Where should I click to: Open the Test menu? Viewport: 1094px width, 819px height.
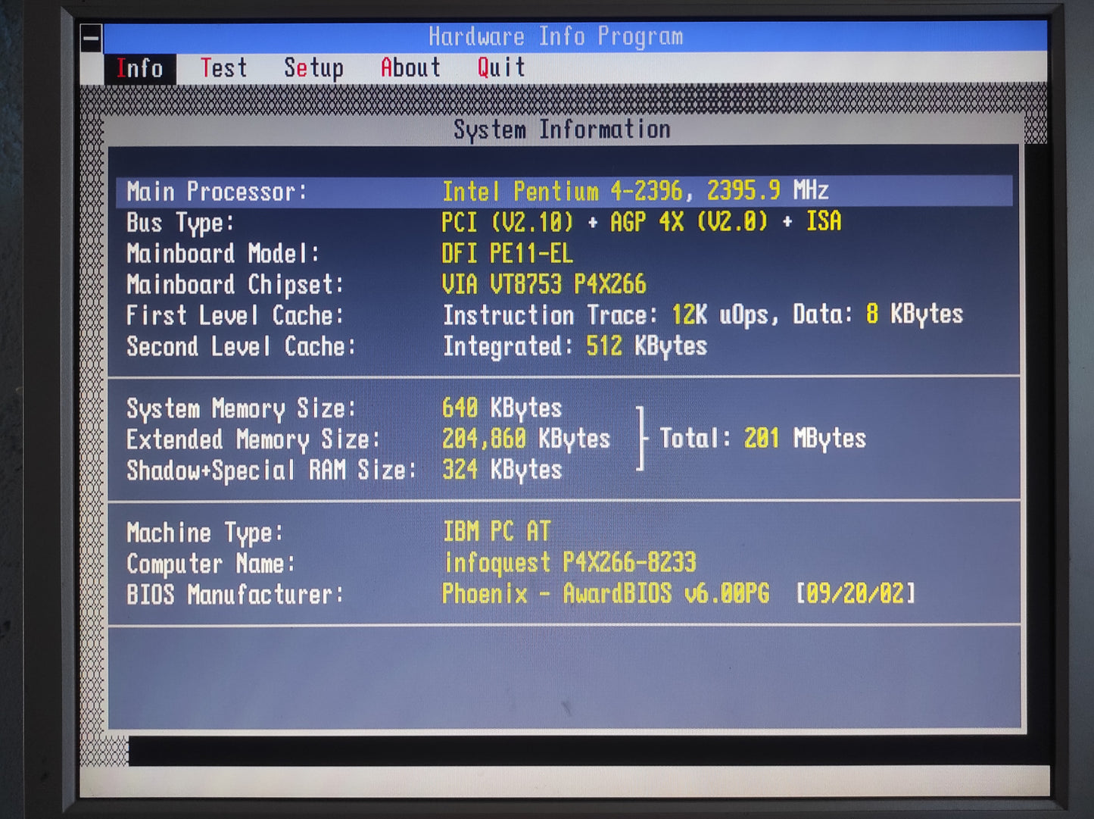[x=223, y=68]
